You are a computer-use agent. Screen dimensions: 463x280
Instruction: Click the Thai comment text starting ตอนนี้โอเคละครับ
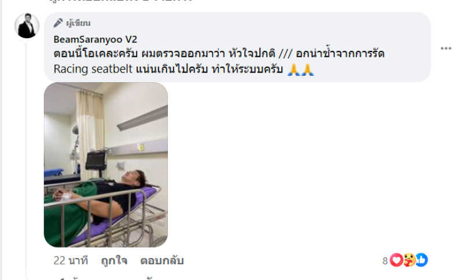coord(219,53)
